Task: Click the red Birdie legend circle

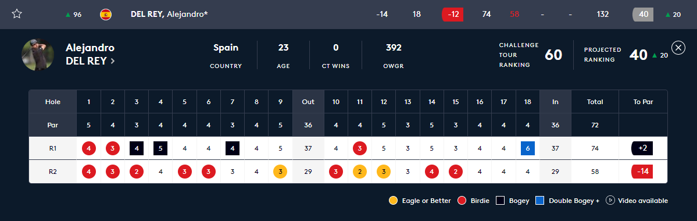Action: tap(462, 201)
